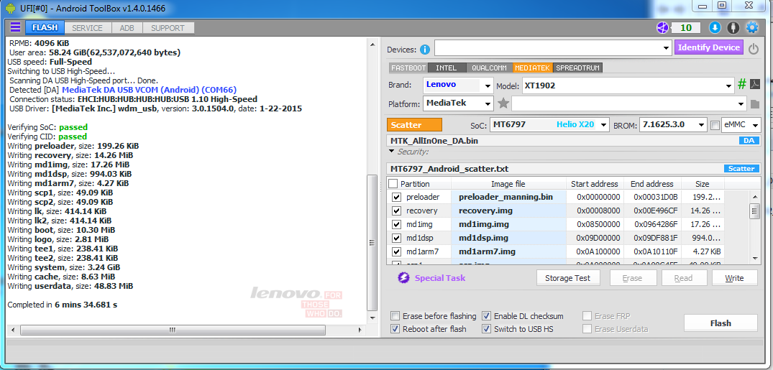Click the Write button

tap(735, 278)
